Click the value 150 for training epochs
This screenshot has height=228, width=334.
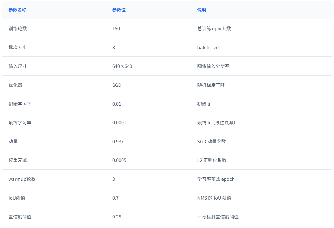coord(116,29)
